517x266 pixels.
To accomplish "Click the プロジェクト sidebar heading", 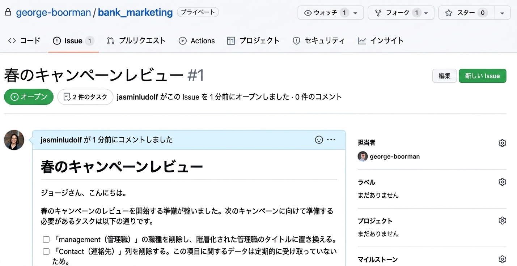I will [375, 221].
